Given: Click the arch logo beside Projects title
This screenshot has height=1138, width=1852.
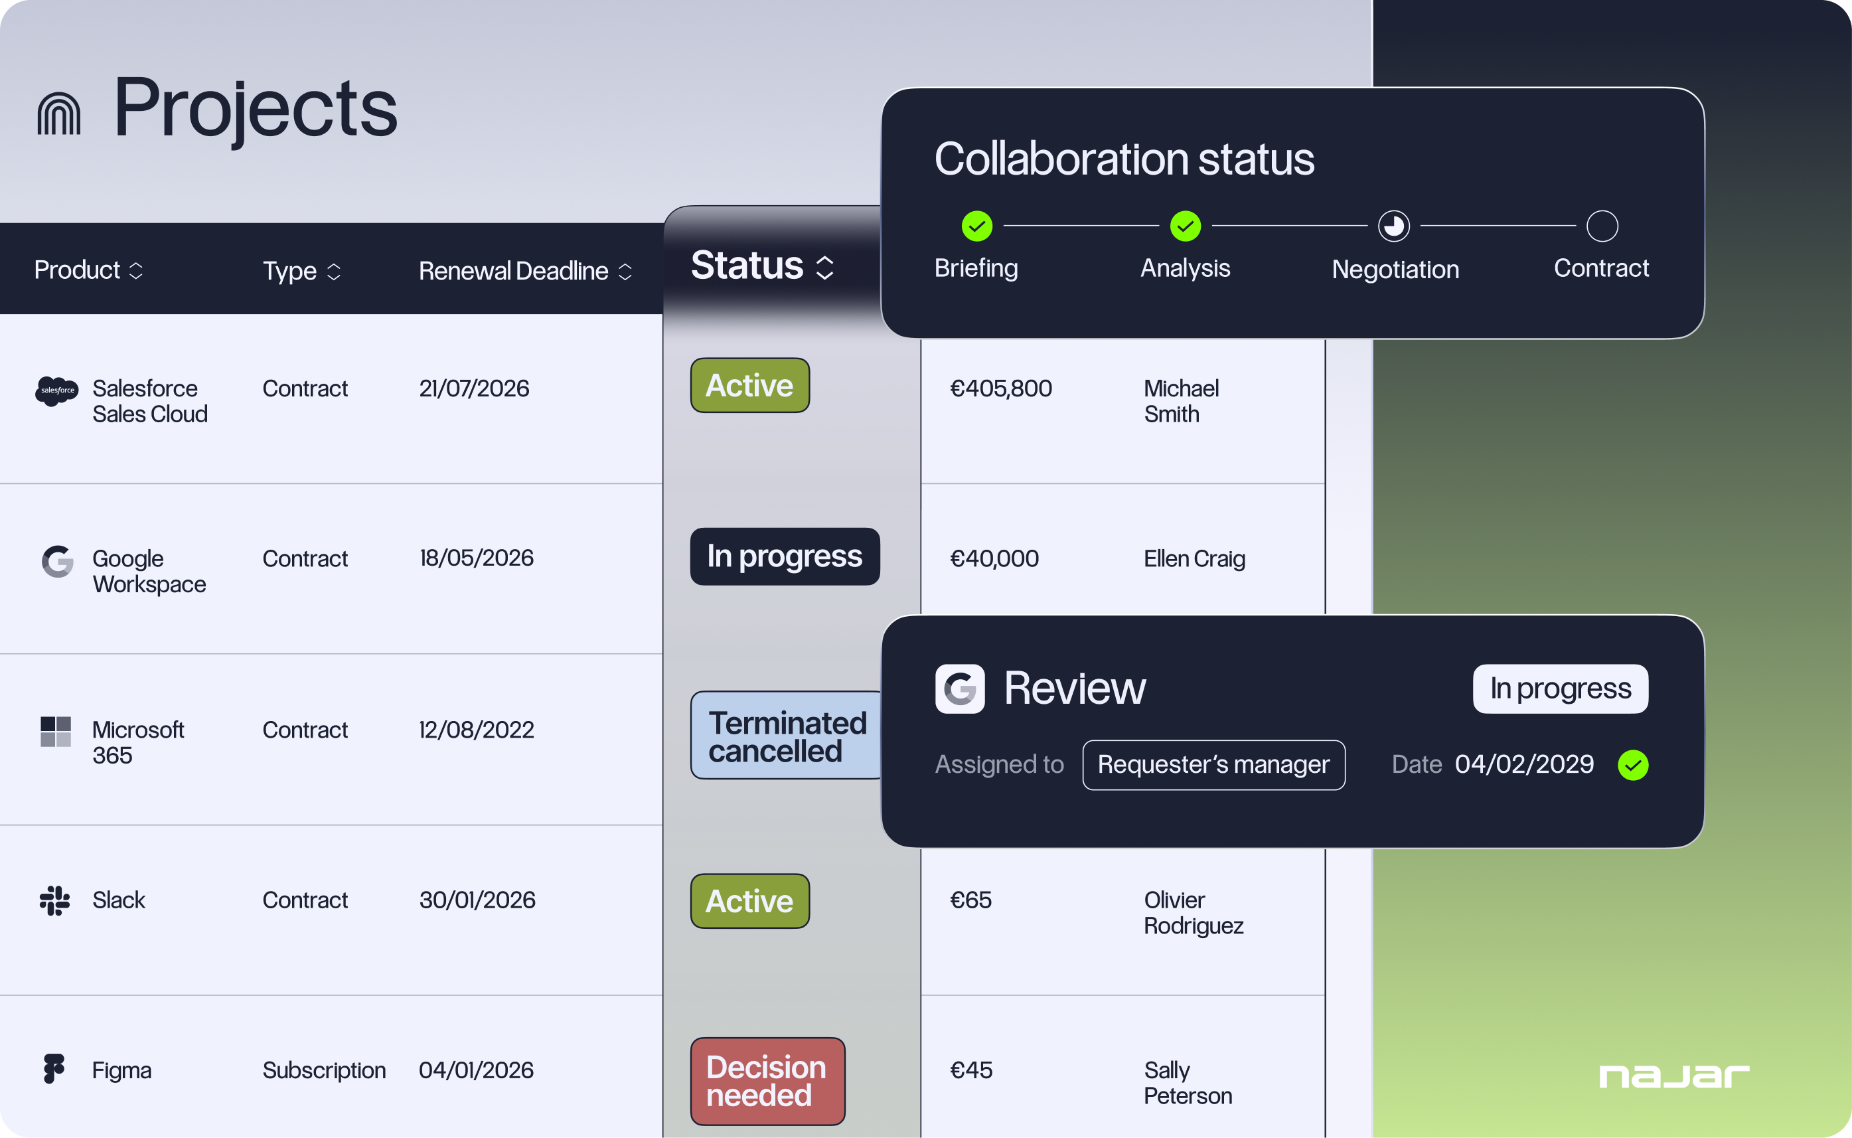Looking at the screenshot, I should (x=58, y=114).
